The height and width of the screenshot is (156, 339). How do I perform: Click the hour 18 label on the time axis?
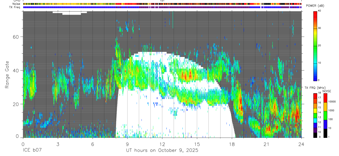click(x=232, y=144)
